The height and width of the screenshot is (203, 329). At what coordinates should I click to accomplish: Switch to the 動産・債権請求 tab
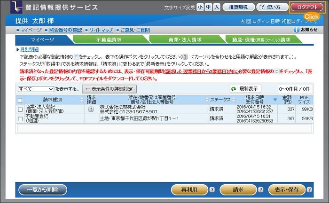click(x=261, y=39)
